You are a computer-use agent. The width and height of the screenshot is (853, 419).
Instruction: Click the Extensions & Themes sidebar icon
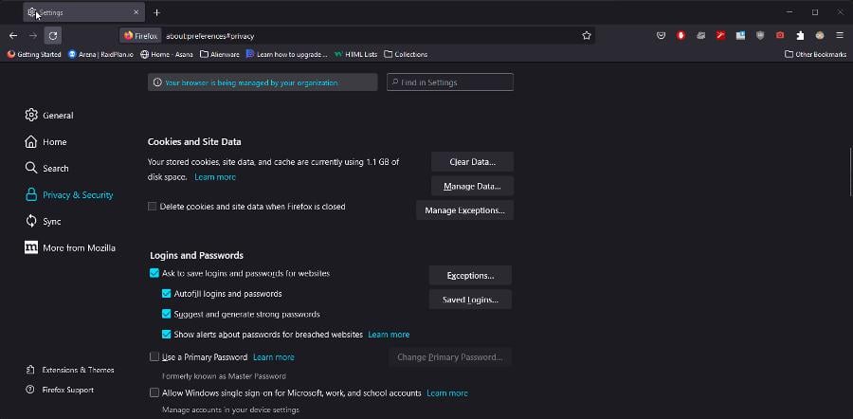coord(30,370)
